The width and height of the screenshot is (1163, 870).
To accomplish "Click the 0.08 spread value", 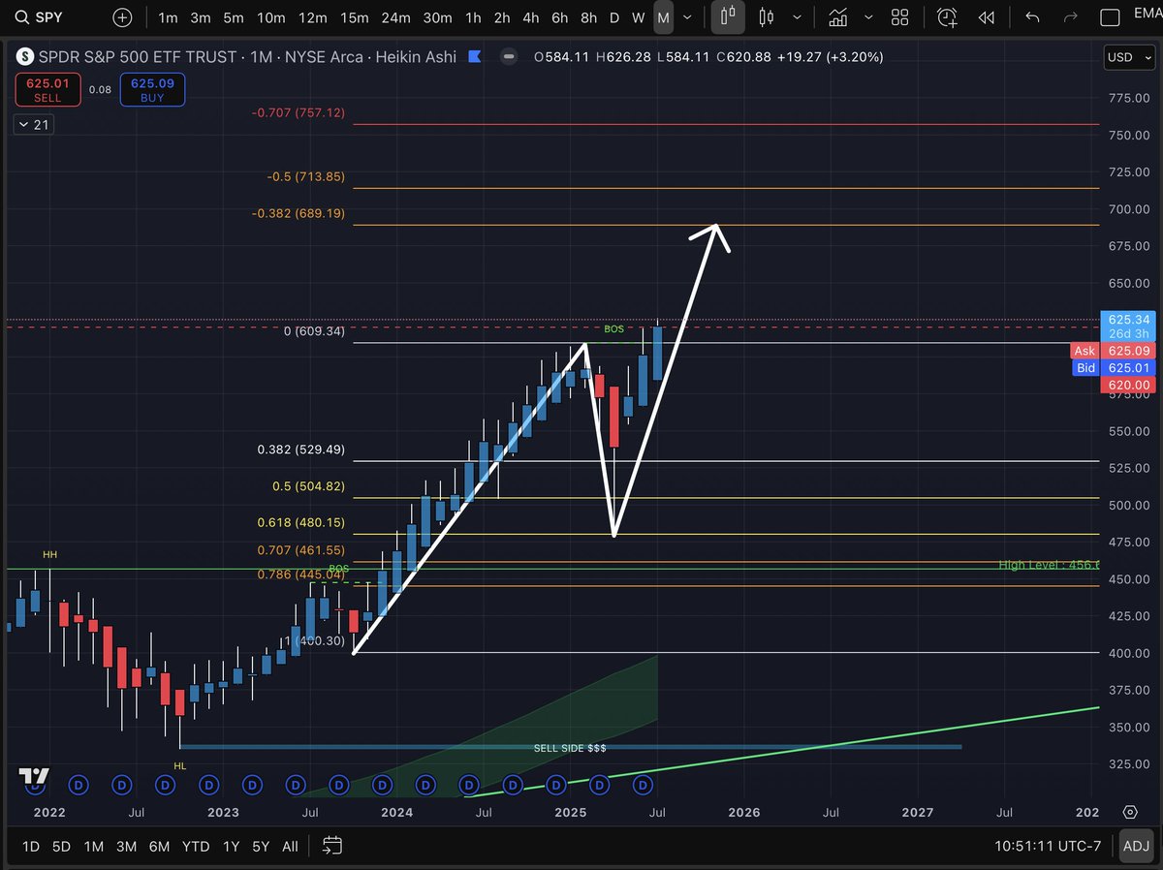I will [100, 89].
